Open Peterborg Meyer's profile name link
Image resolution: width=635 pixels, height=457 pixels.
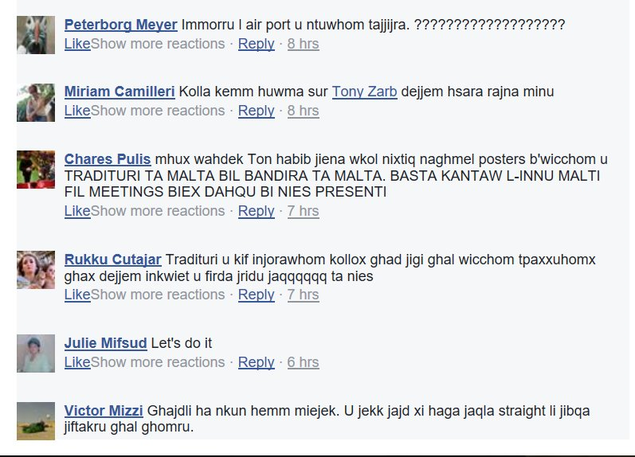point(120,25)
